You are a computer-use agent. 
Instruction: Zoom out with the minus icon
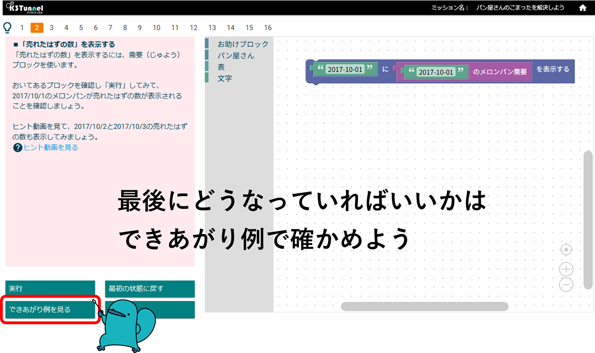(x=566, y=284)
